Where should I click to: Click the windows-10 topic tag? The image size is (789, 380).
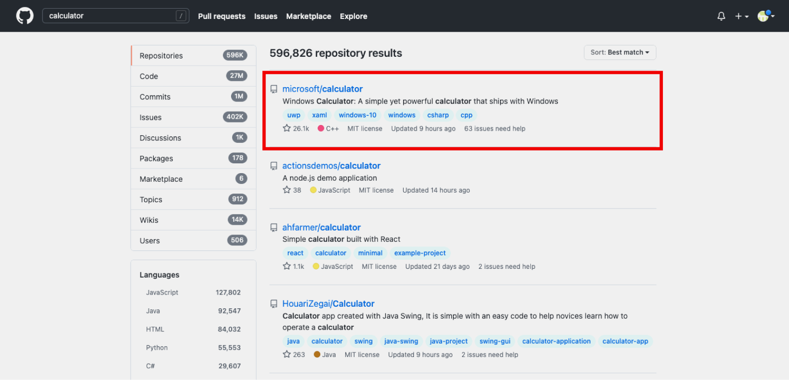click(x=357, y=115)
